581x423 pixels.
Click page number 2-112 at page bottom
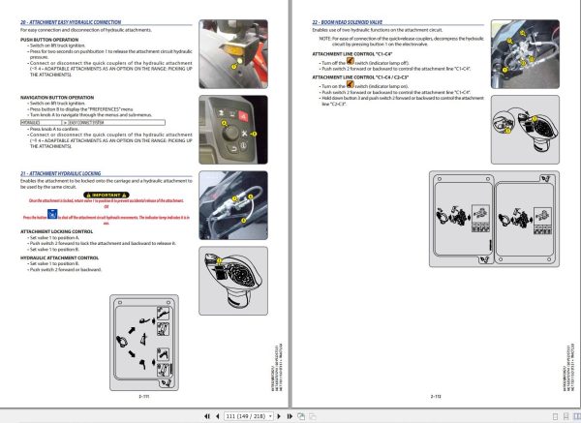click(436, 396)
